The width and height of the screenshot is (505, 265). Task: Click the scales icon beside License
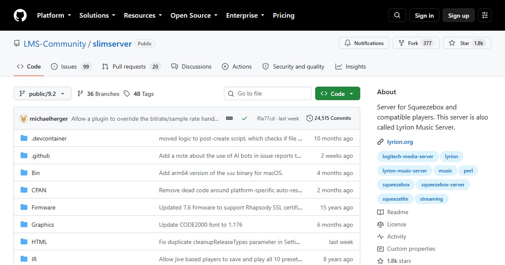[380, 225]
